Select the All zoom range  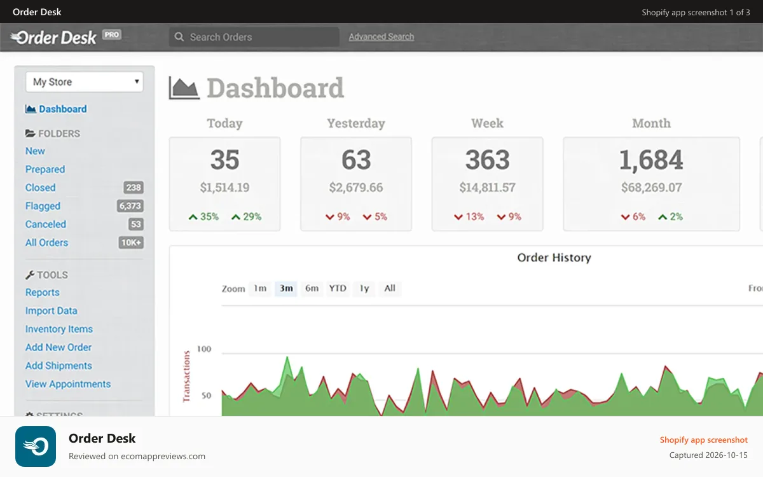click(x=390, y=288)
